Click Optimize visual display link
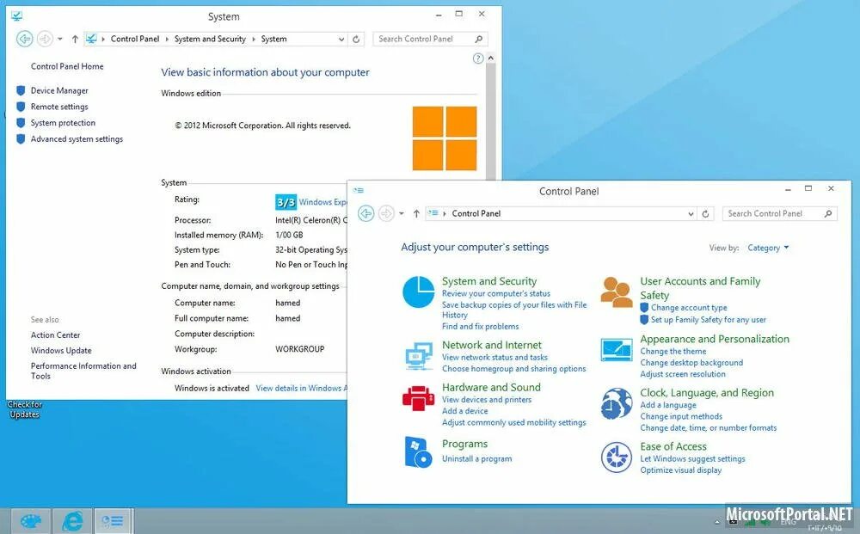 click(x=680, y=470)
